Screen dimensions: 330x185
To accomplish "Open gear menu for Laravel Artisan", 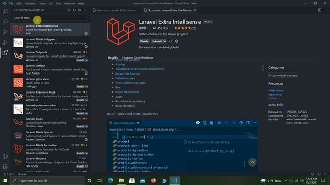I will (86, 73).
